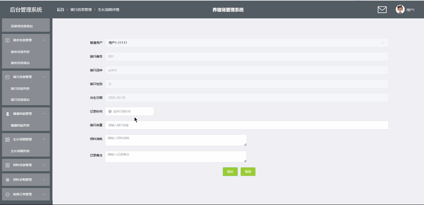Screen dimensions: 424x205
Task: Open 猪只信息列表 menu item
Action: click(x=20, y=89)
